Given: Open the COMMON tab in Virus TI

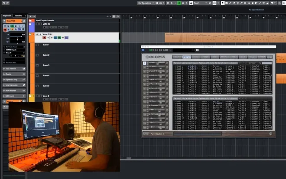Looking at the screenshot, I should tap(262, 57).
